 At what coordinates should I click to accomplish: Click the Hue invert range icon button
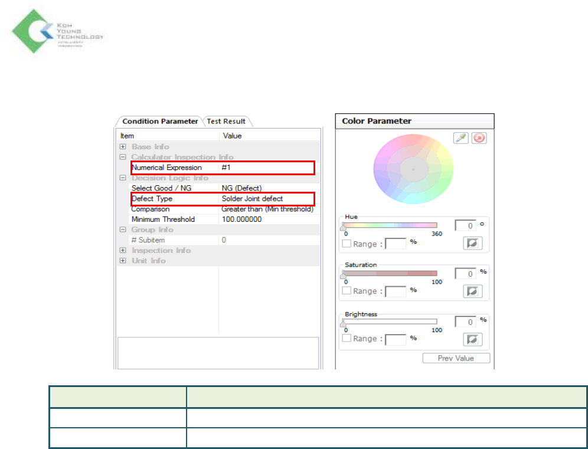click(x=472, y=244)
